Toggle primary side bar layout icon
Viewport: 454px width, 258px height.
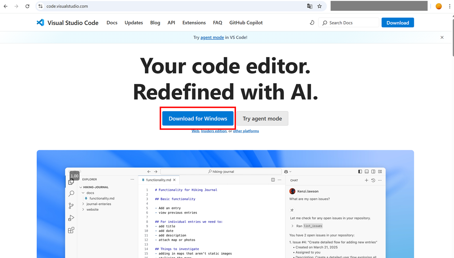tap(360, 172)
